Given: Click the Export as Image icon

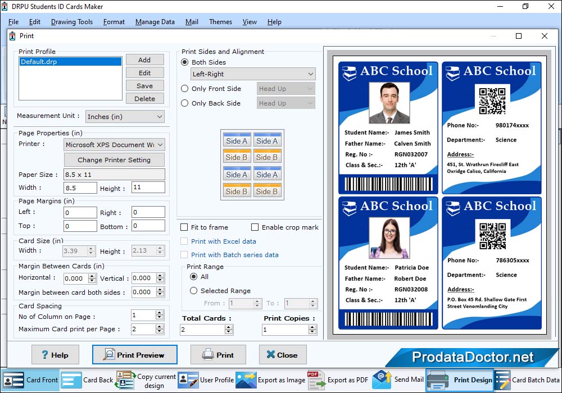Looking at the screenshot, I should pos(246,380).
